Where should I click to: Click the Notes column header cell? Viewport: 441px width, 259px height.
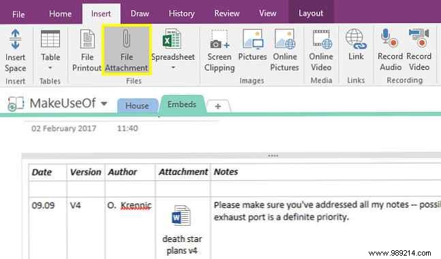[326, 172]
